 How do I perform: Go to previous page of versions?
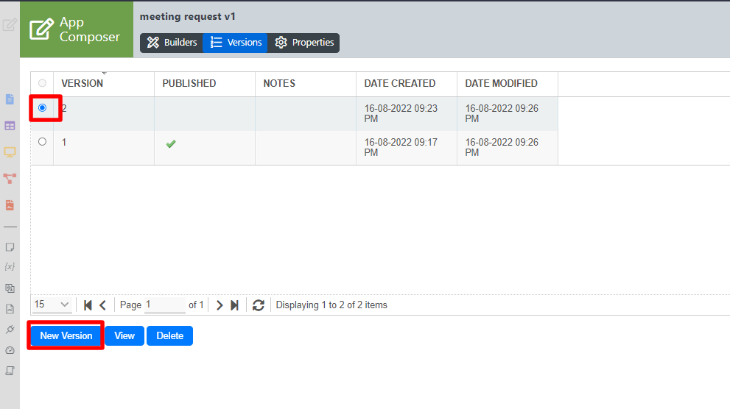(103, 305)
